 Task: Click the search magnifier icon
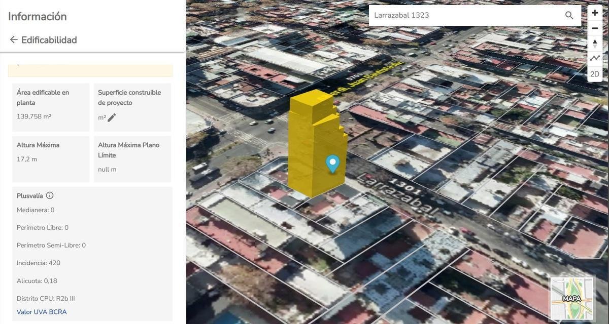569,16
